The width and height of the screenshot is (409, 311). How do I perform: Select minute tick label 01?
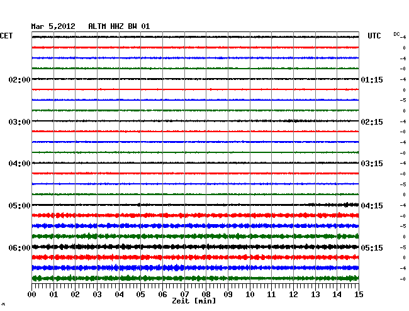click(53, 295)
